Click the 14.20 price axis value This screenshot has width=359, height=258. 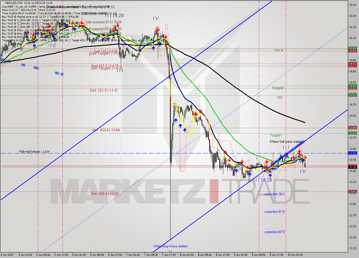(x=353, y=104)
